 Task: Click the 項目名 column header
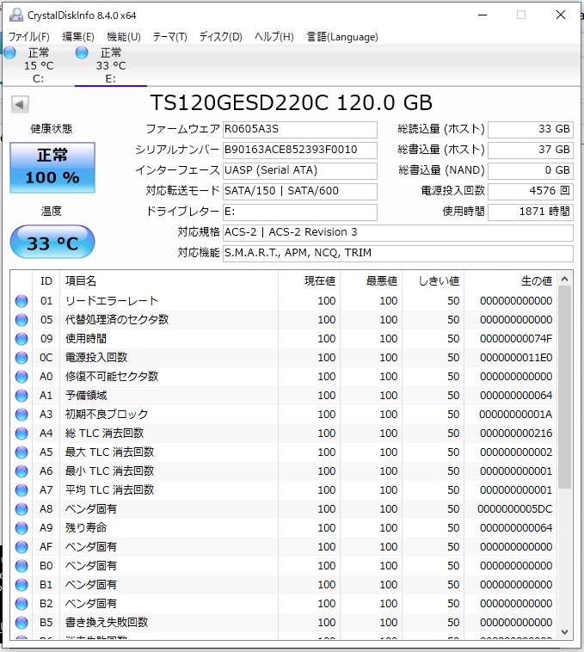click(169, 281)
